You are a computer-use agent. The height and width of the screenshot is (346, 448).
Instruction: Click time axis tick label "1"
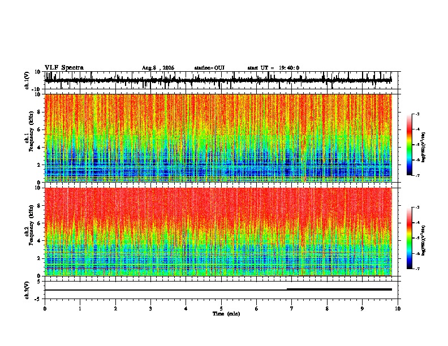80,309
